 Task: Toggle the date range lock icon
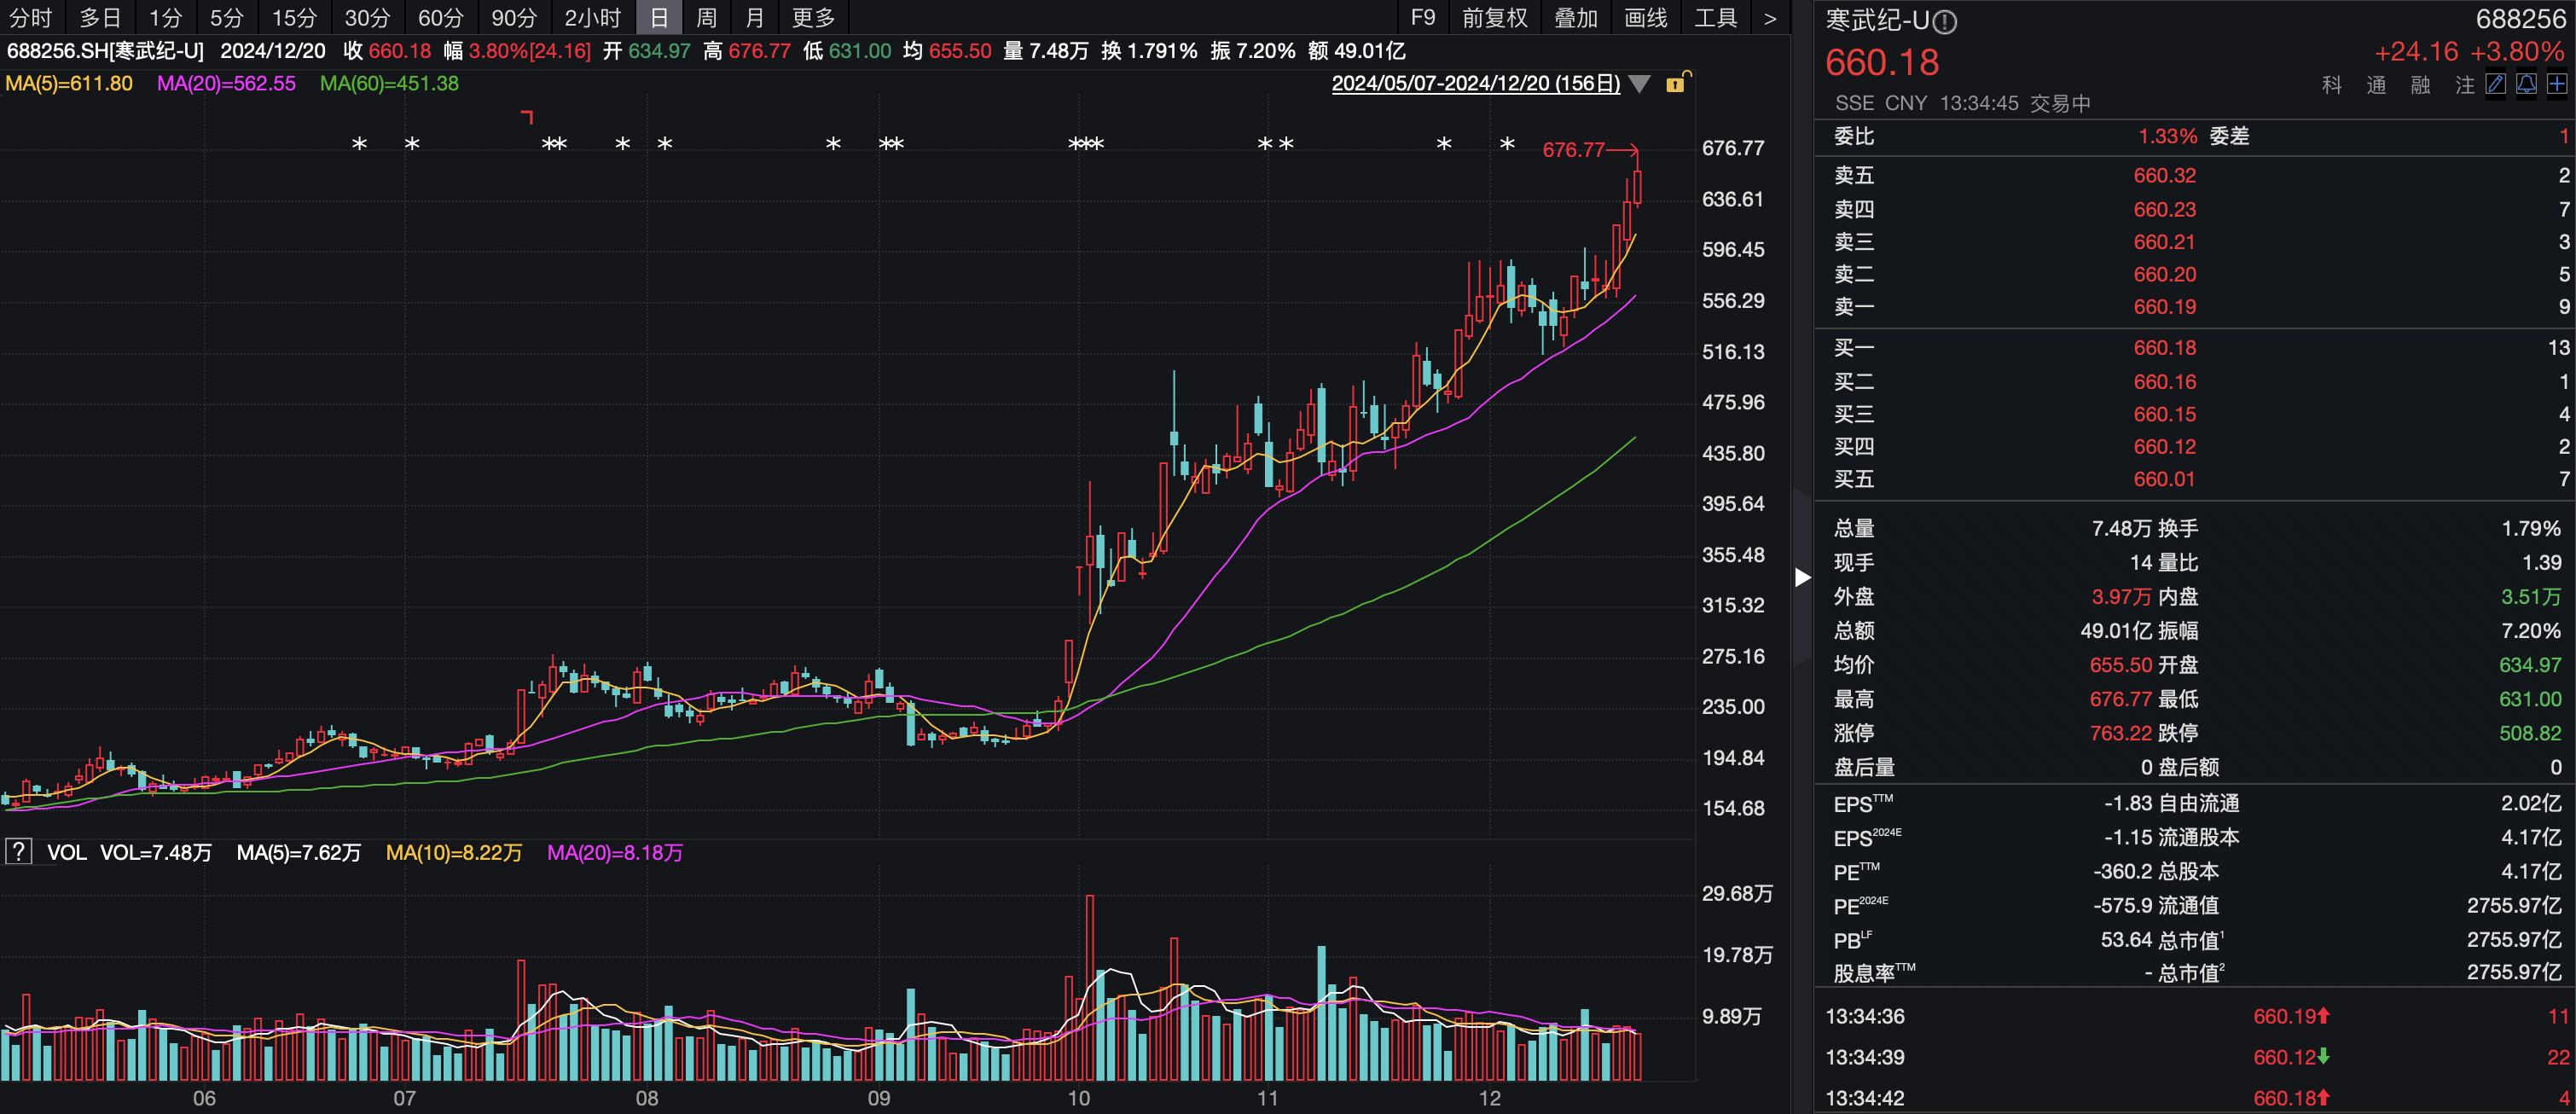pyautogui.click(x=1677, y=83)
